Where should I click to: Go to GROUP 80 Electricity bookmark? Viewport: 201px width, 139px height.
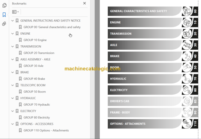tap(37, 117)
